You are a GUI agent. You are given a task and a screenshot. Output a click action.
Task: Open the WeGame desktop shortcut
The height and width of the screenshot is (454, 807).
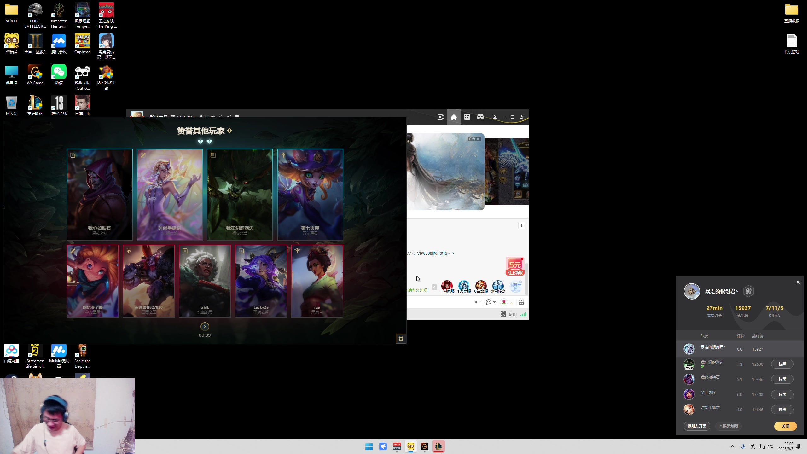(35, 75)
